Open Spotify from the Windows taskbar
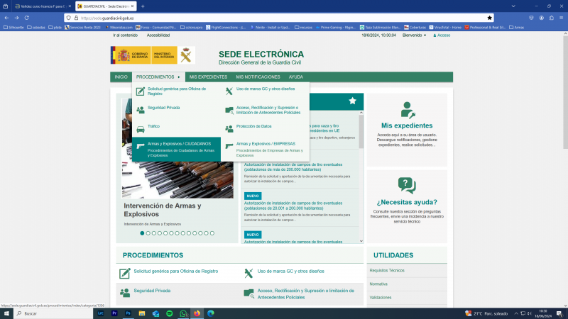The image size is (568, 319). (x=169, y=313)
